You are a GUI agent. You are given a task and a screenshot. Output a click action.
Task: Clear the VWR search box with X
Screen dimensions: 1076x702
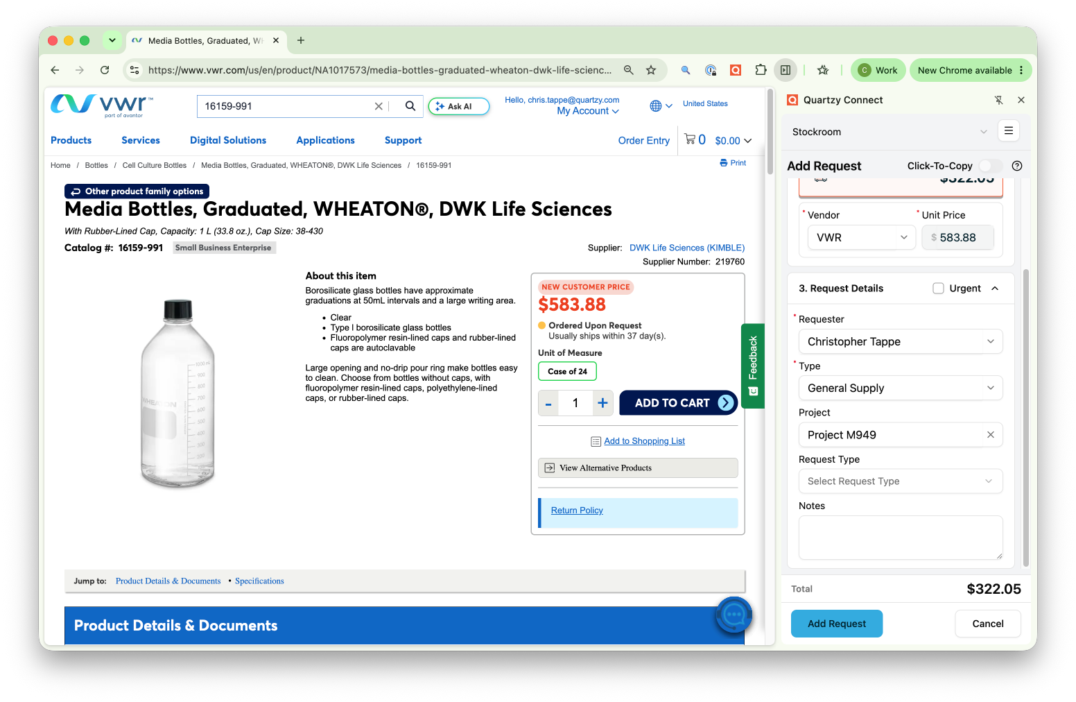[379, 106]
